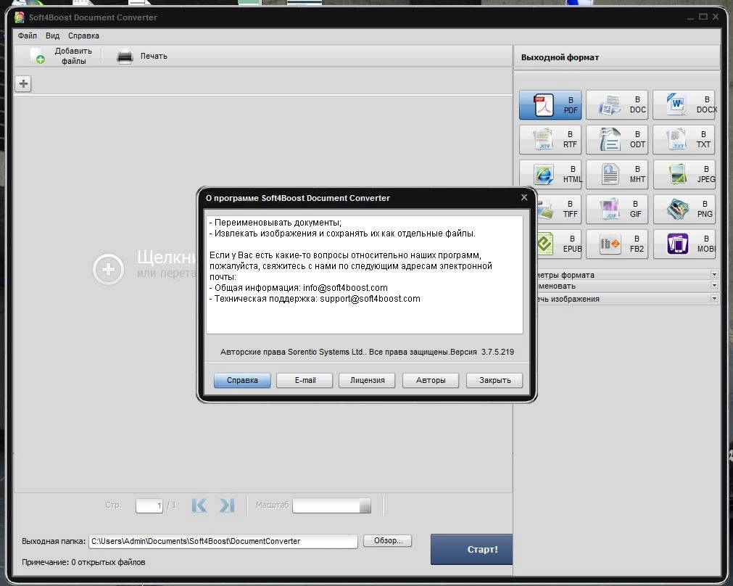Click Закрыть to dismiss About dialog
The image size is (733, 586).
coord(494,380)
